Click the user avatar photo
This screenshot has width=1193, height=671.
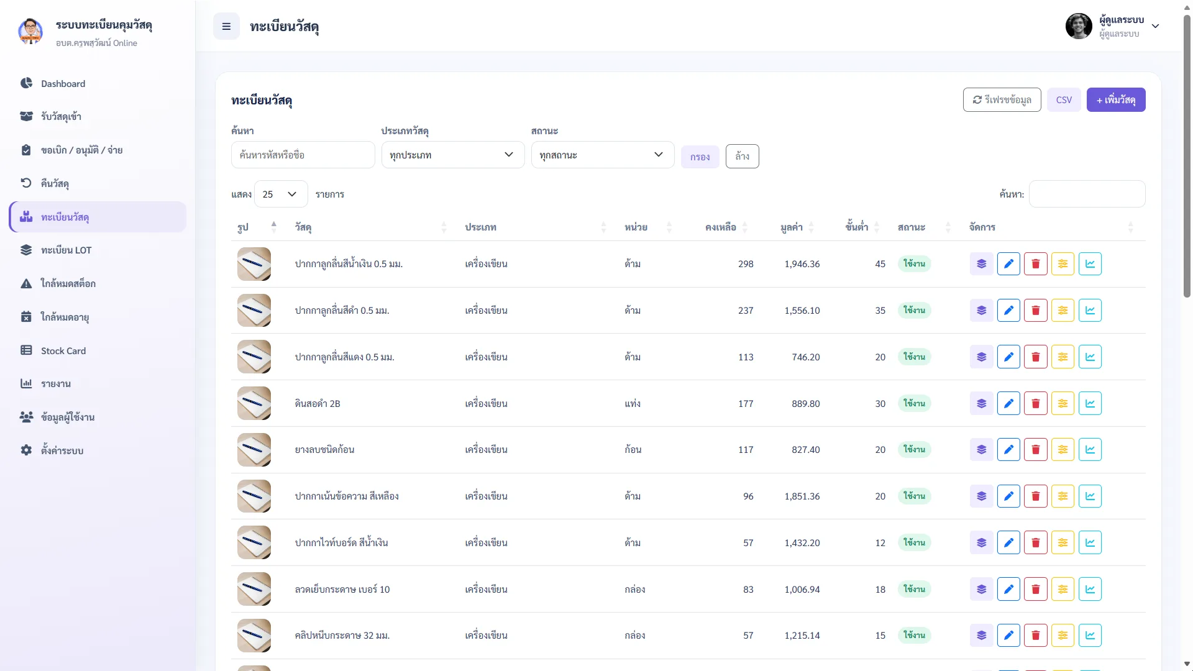coord(1079,26)
